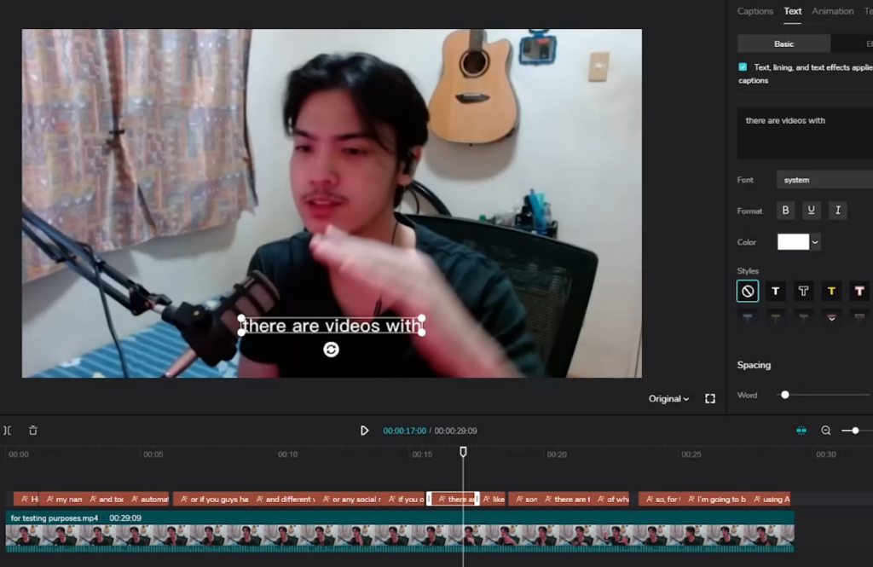Toggle italic formatting on the caption
The width and height of the screenshot is (873, 567).
(x=837, y=210)
